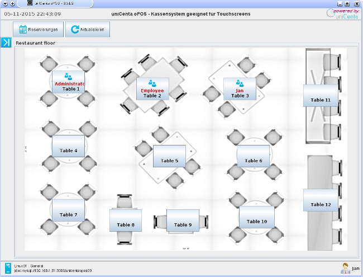Select Table 11 by the wall
Image resolution: width=363 pixels, height=277 pixels.
(x=320, y=95)
